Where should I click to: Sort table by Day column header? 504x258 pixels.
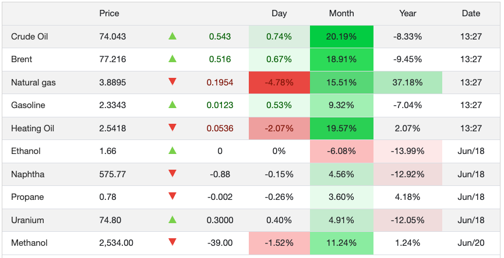tap(279, 13)
